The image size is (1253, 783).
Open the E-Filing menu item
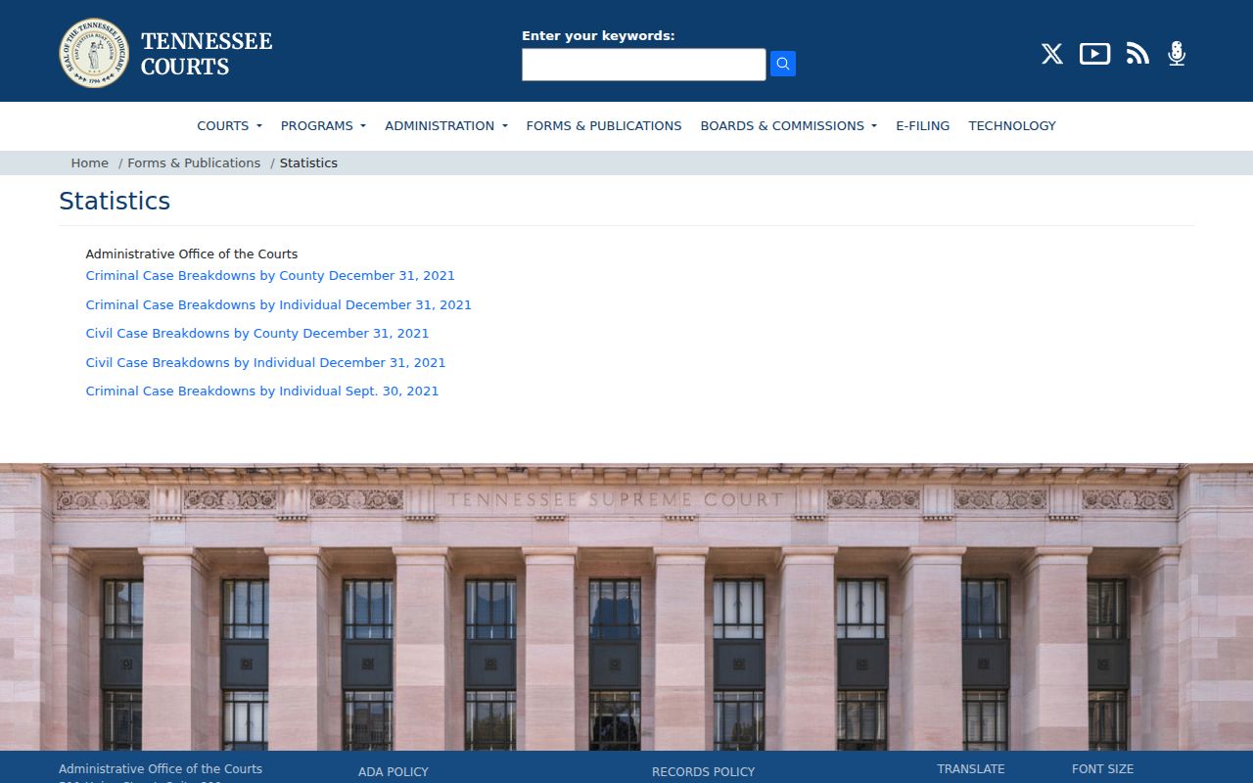click(923, 125)
